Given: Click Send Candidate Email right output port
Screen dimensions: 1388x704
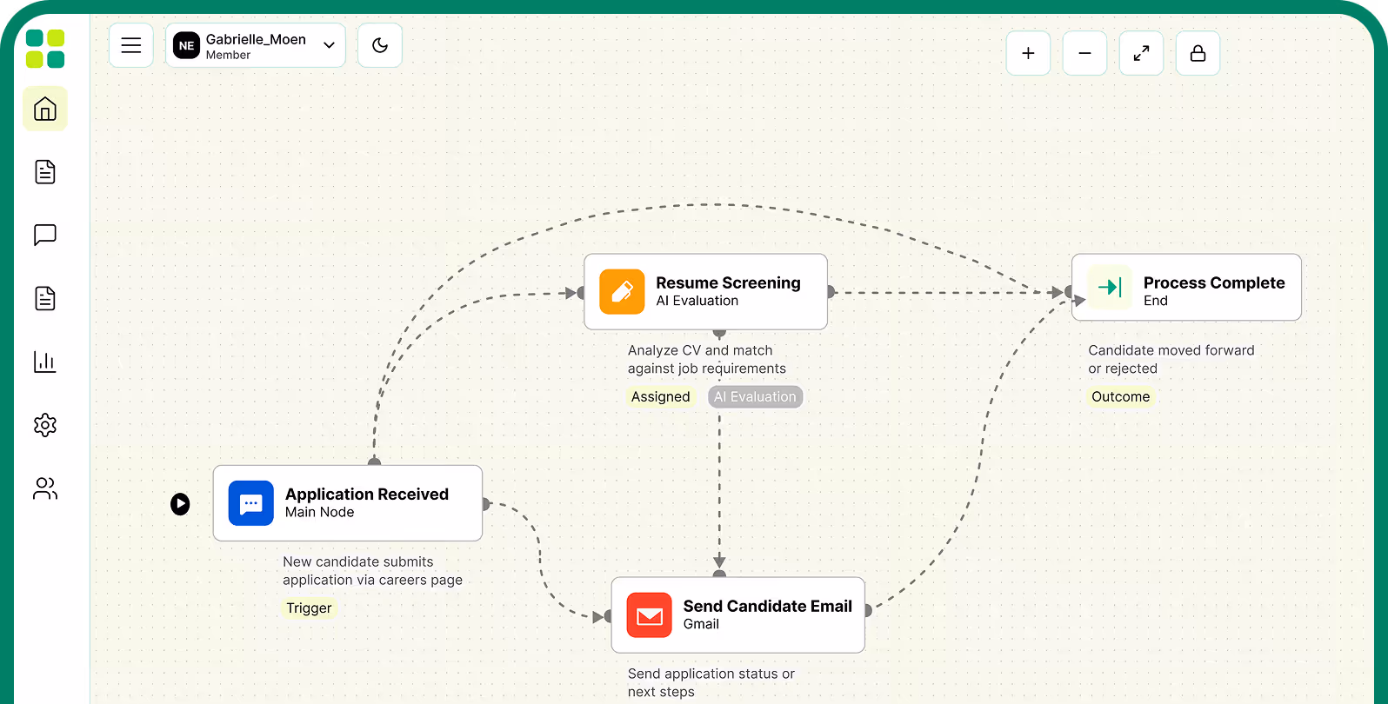Looking at the screenshot, I should click(868, 610).
